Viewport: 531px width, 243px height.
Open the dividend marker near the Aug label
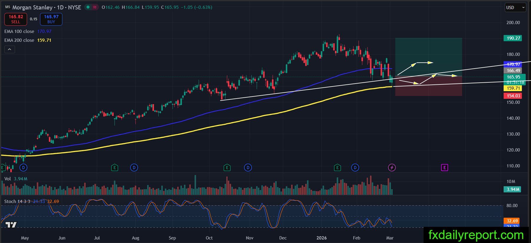(134, 168)
